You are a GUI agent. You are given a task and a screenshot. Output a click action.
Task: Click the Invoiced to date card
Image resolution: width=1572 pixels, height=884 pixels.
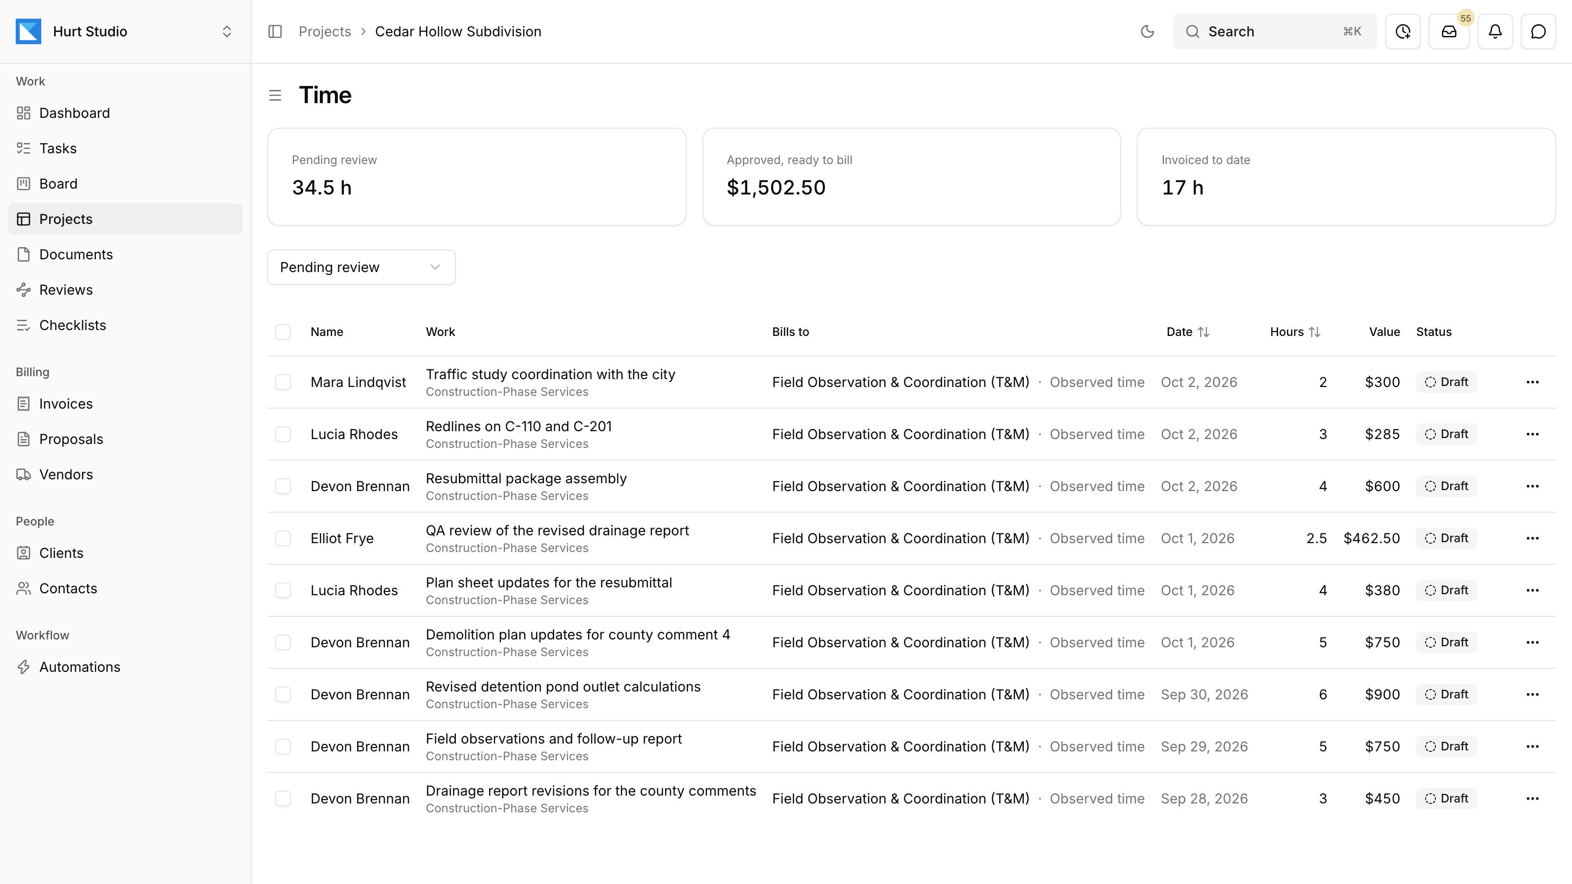pos(1346,177)
